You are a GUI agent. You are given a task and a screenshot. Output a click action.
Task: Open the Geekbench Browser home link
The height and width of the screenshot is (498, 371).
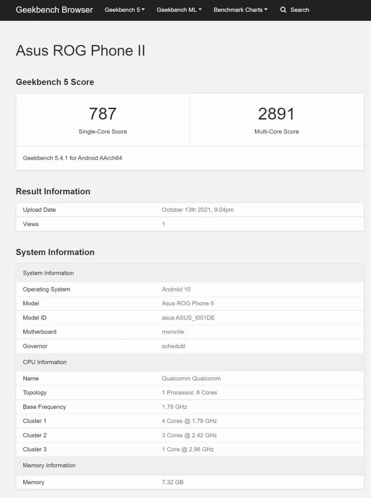(x=54, y=10)
